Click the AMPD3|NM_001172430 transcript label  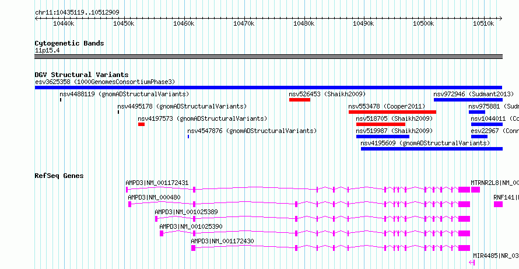click(x=222, y=241)
